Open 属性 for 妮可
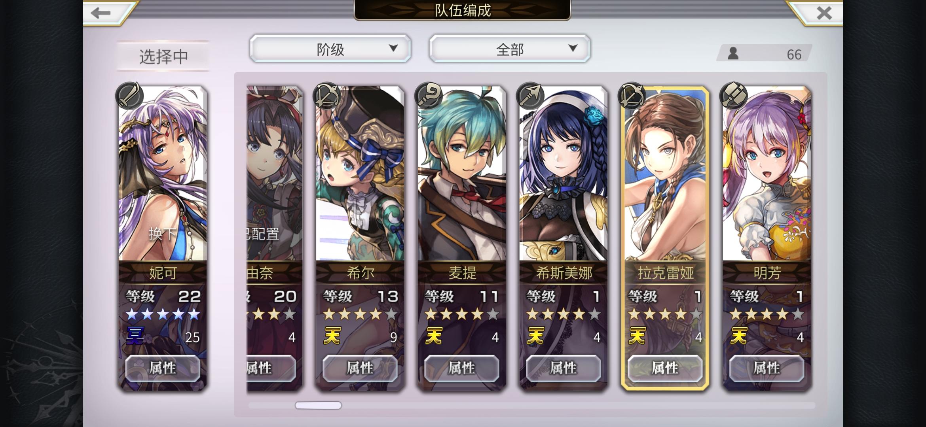Screen dimensions: 926x427 click(x=163, y=368)
